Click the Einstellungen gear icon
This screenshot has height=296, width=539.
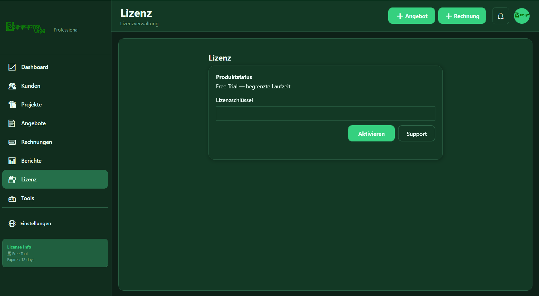pos(12,223)
